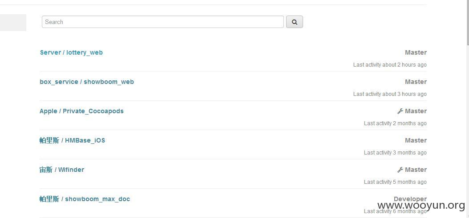The width and height of the screenshot is (469, 218).
Task: Click the wrench icon on Private_Cocoapods row
Action: (400, 111)
